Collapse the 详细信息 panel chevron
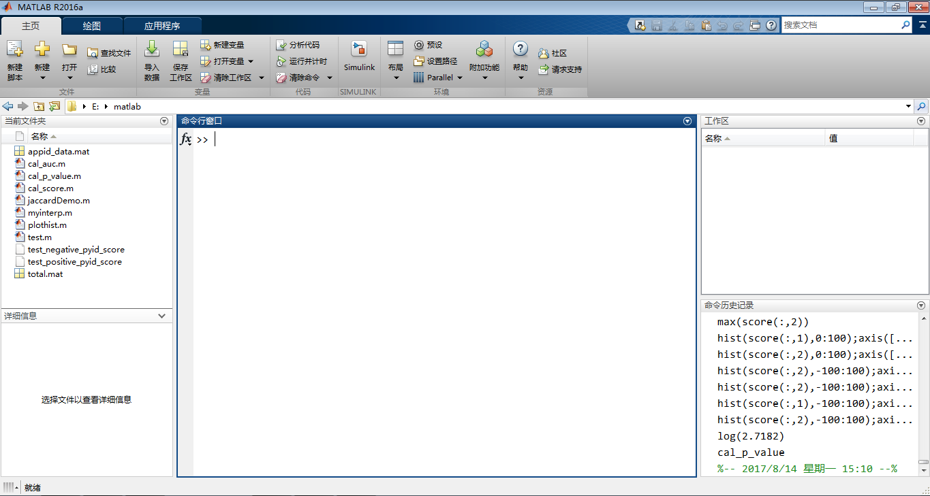Screen dimensions: 930x496 click(x=161, y=316)
